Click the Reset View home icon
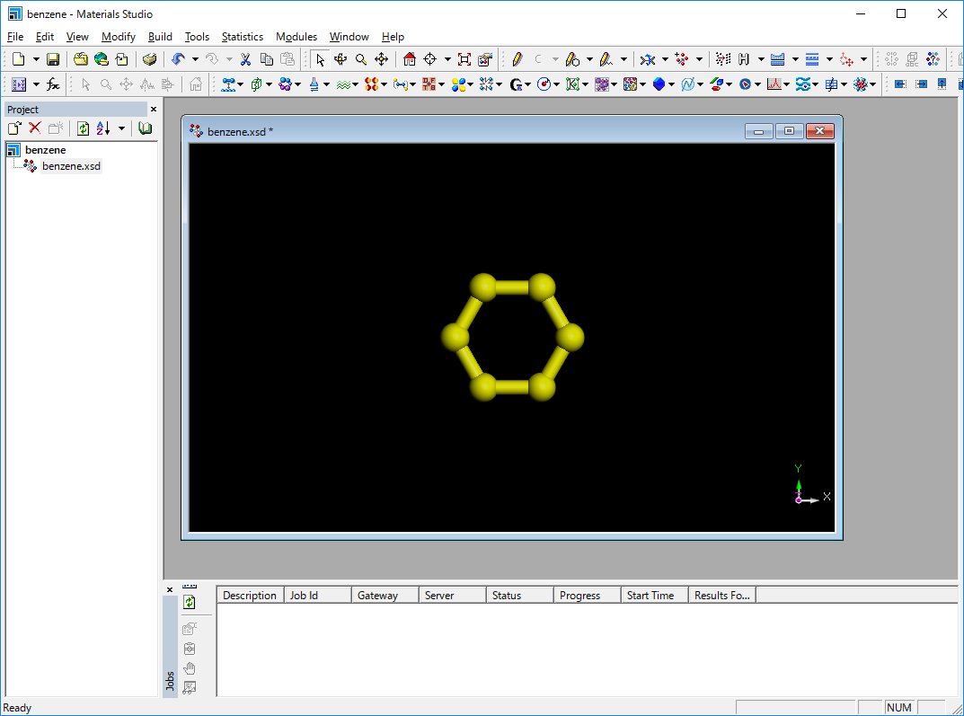This screenshot has height=716, width=964. coord(410,59)
